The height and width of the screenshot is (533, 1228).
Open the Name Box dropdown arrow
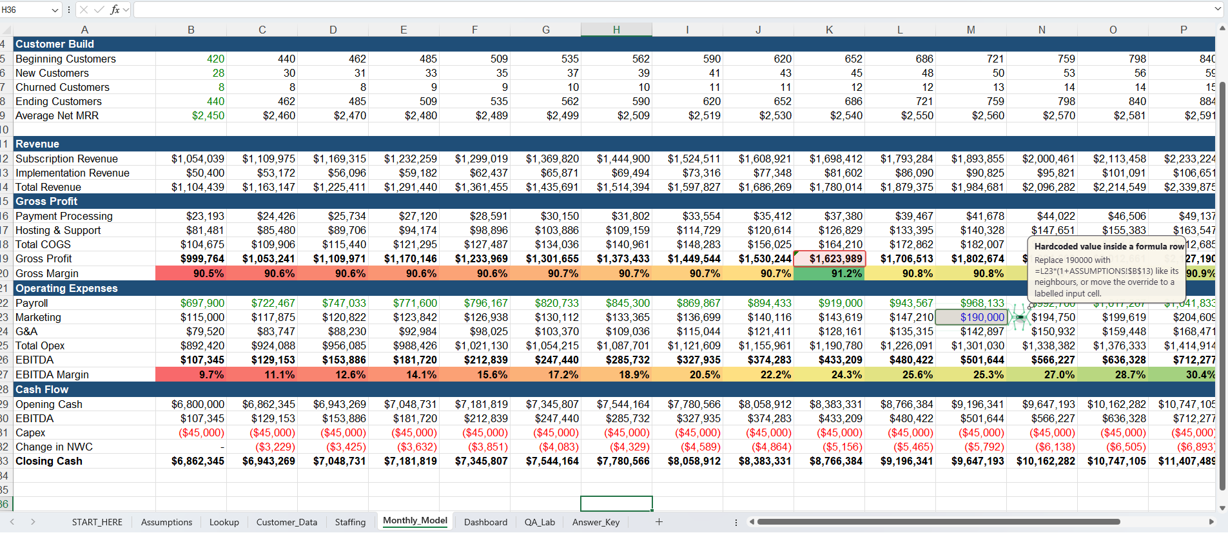coord(55,10)
